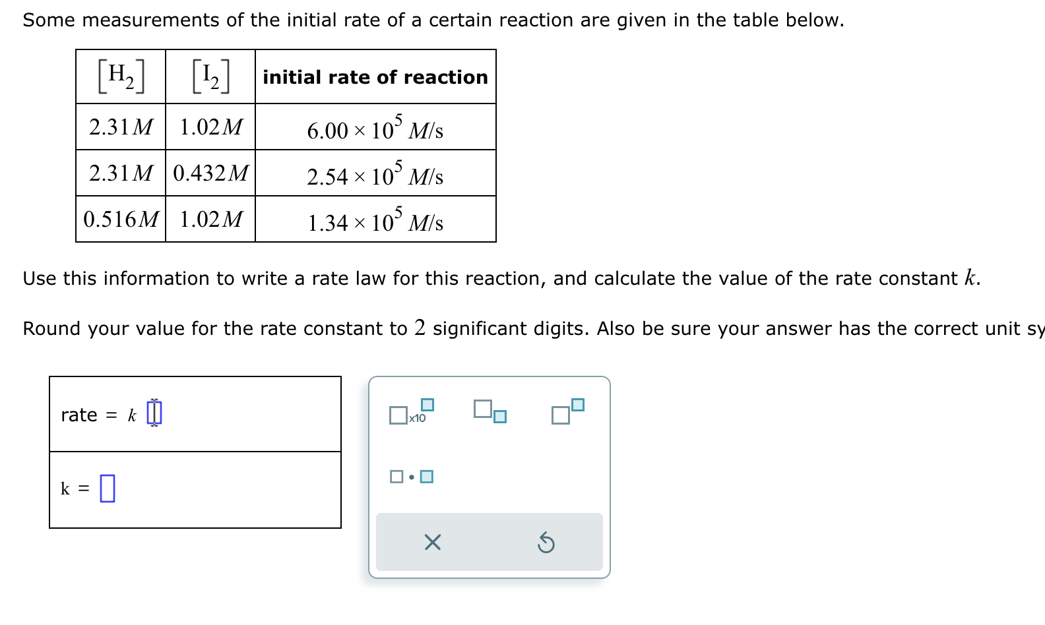Click the 0.432 M iodine concentration cell

210,173
